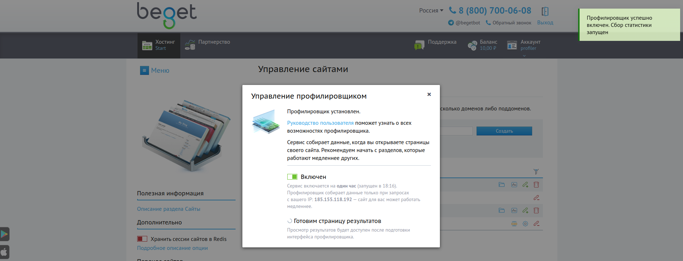Click the IP address 185.155.118.192
Image resolution: width=683 pixels, height=261 pixels.
333,200
